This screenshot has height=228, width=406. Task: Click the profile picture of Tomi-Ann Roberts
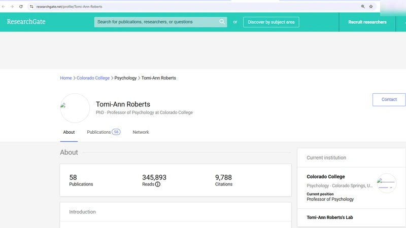point(75,108)
